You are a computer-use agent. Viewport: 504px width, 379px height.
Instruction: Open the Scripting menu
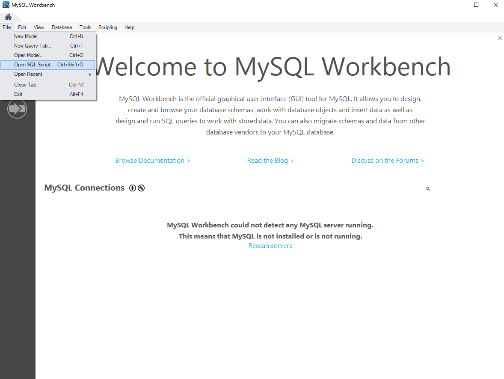tap(107, 27)
